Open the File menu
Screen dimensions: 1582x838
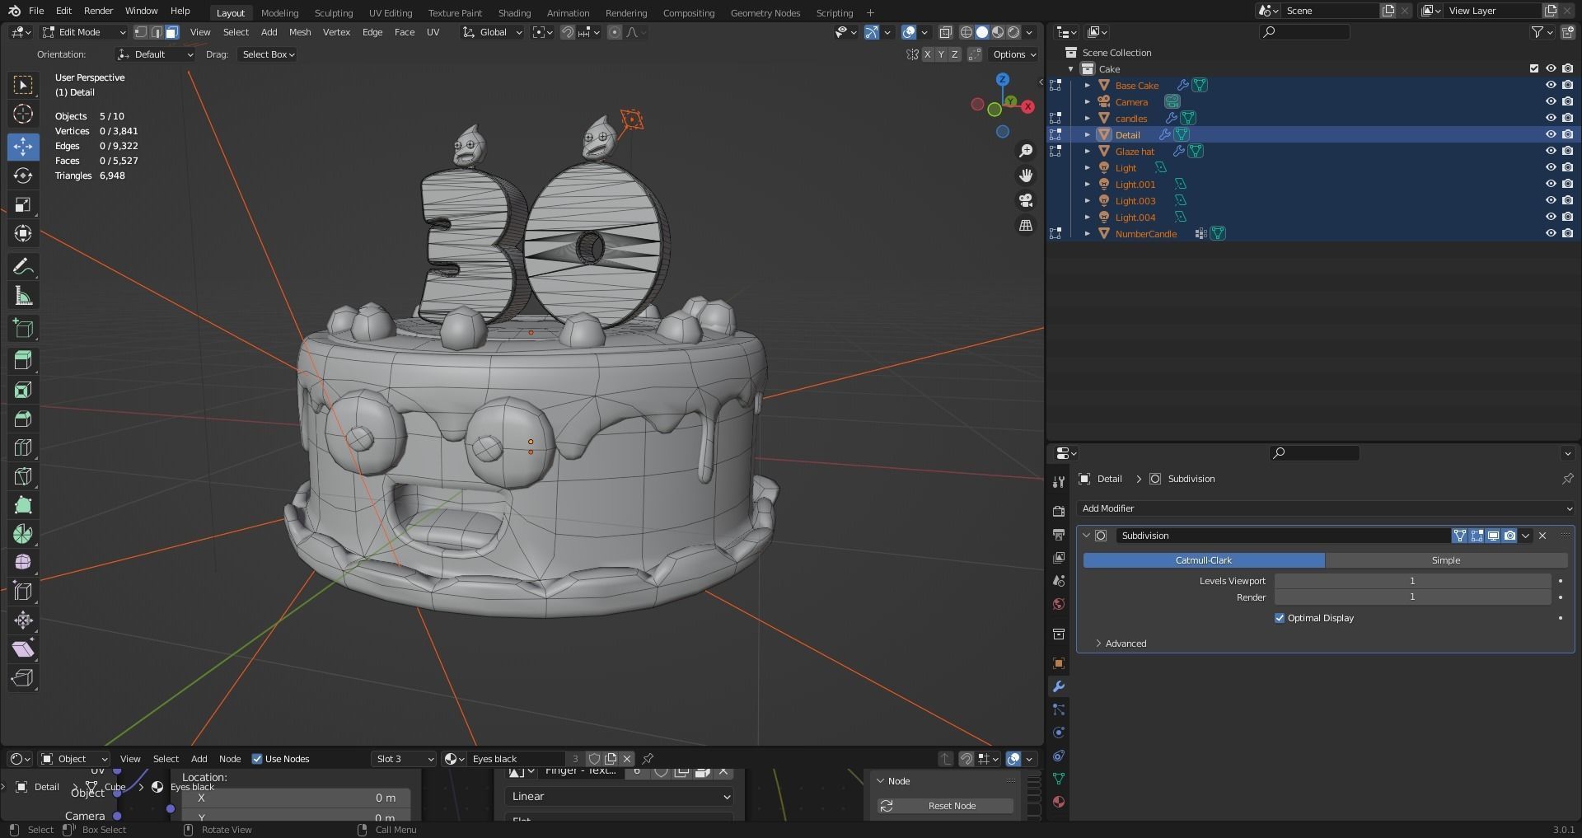point(36,11)
